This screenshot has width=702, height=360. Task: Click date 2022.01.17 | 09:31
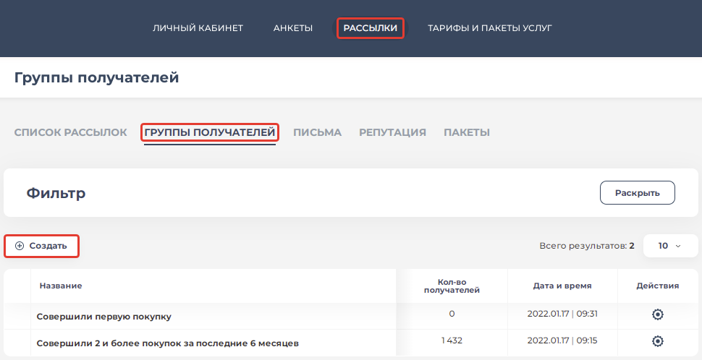(x=562, y=314)
